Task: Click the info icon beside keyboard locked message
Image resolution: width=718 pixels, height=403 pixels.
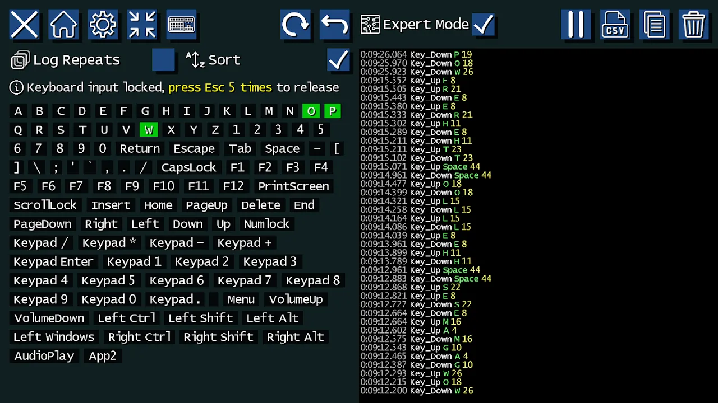Action: pyautogui.click(x=17, y=87)
